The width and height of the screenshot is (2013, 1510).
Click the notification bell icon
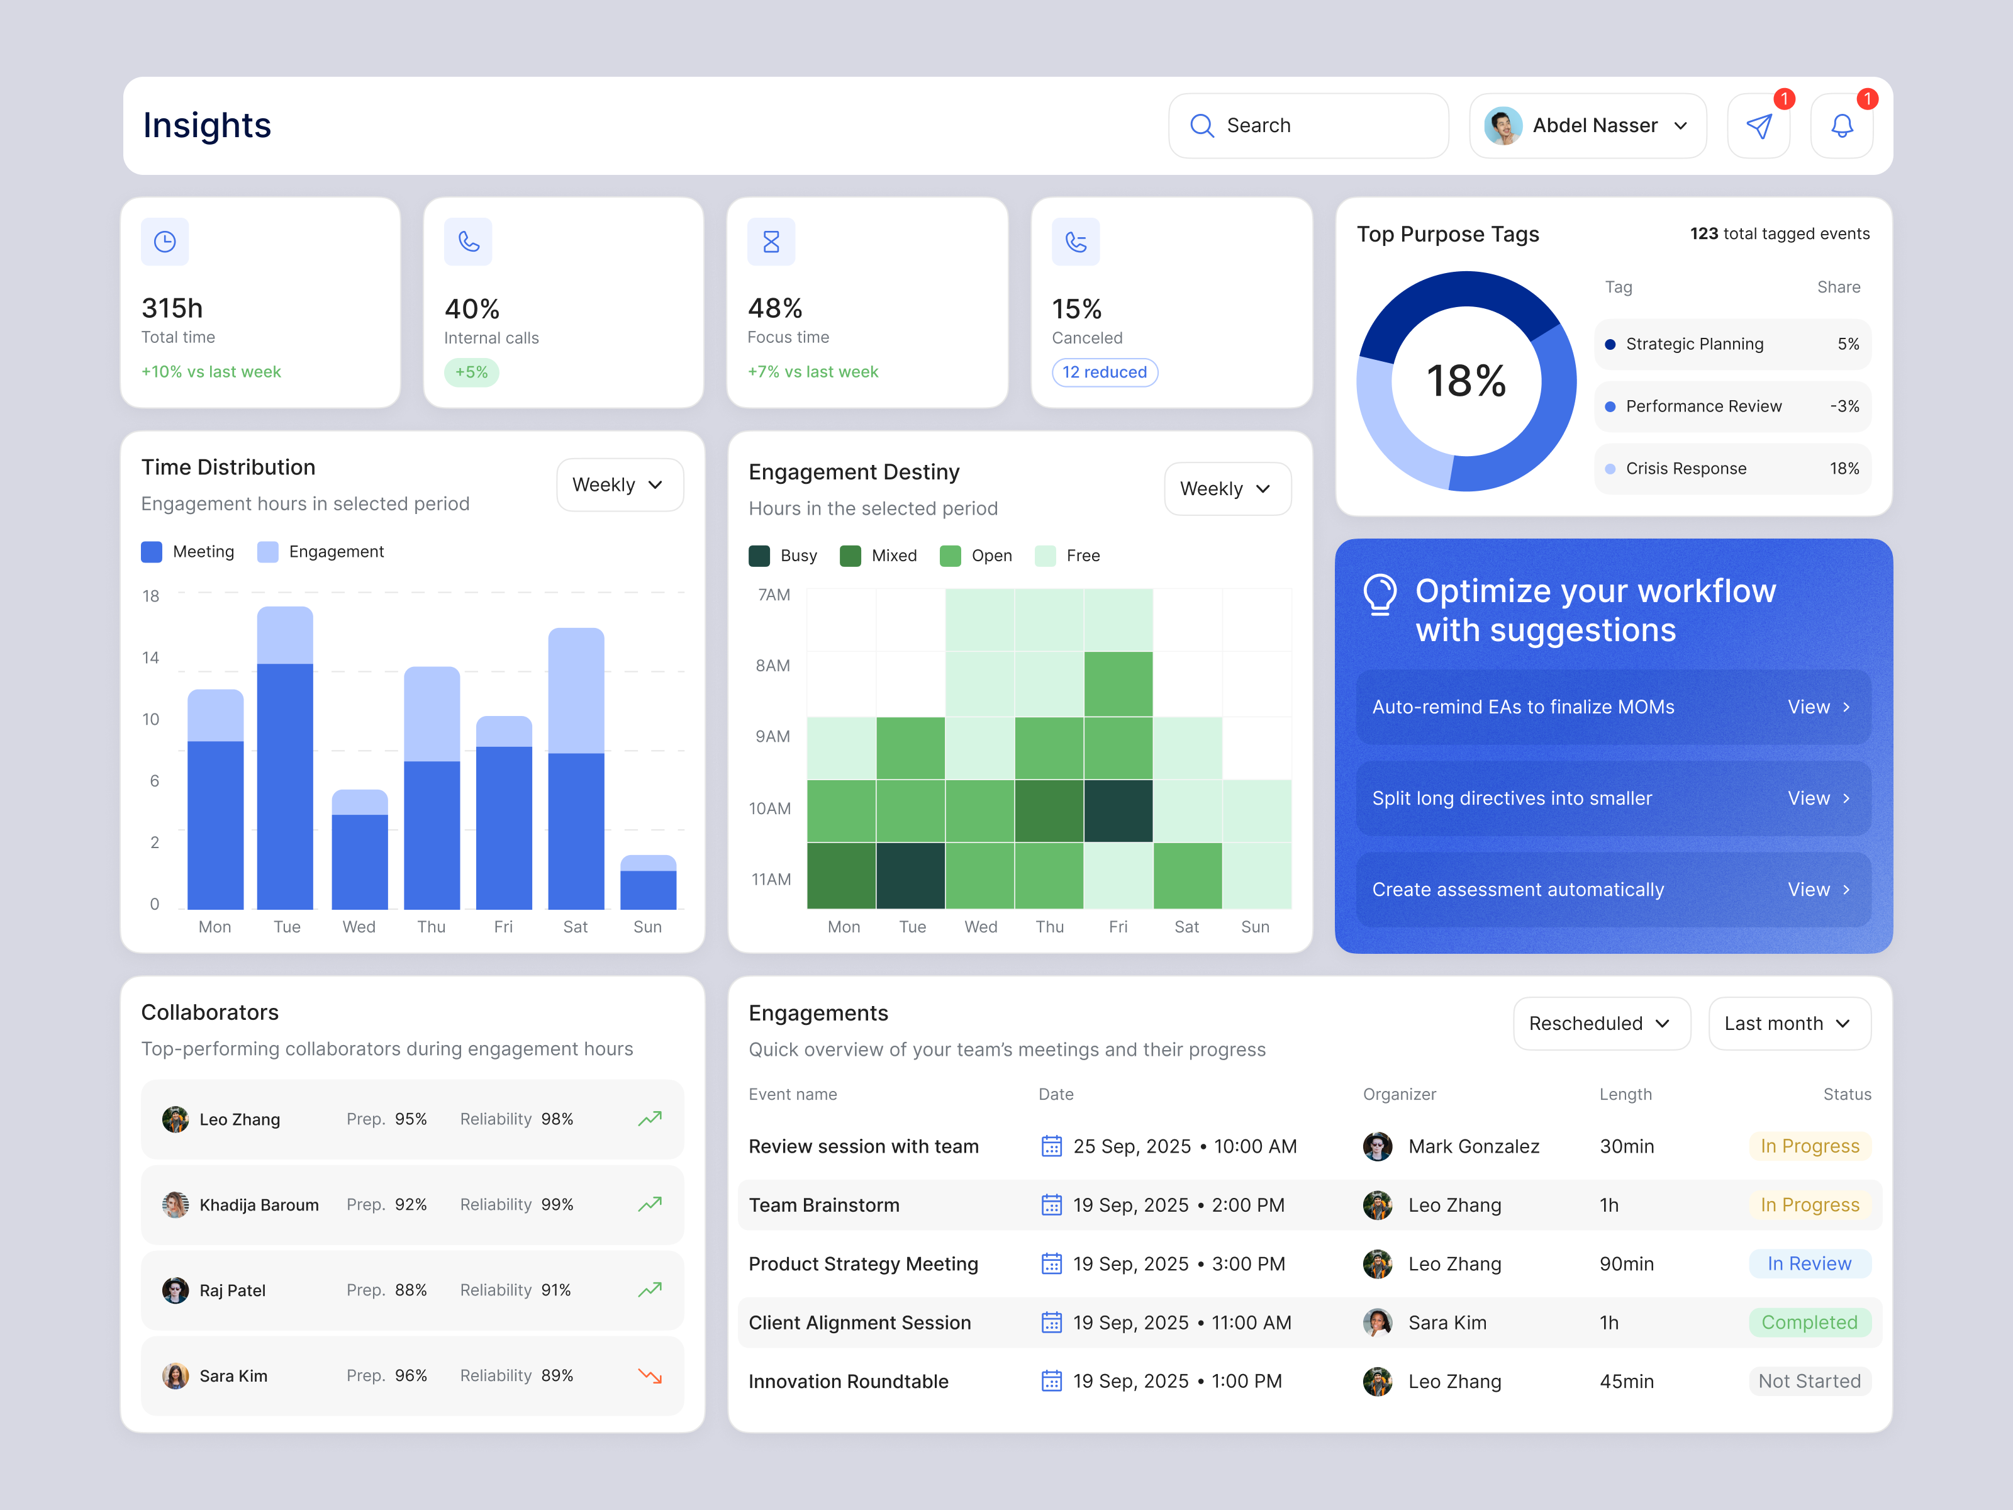tap(1842, 126)
